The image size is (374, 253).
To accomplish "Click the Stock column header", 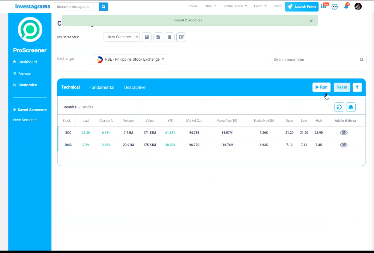I will coord(67,121).
